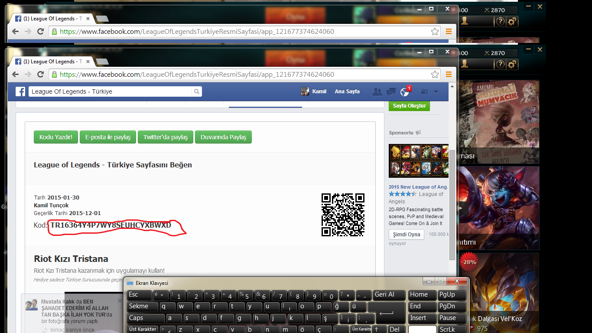Click the ş key on the on-screen keyboard
The width and height of the screenshot is (592, 333).
330,318
